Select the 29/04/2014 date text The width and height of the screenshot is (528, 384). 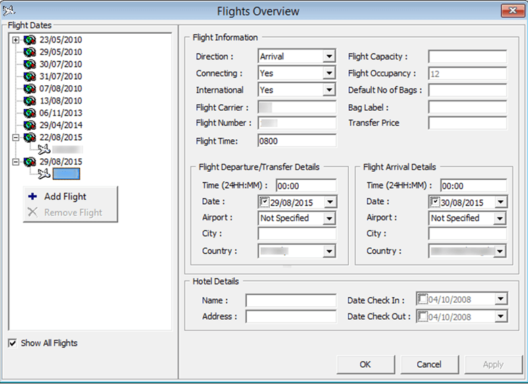(61, 125)
